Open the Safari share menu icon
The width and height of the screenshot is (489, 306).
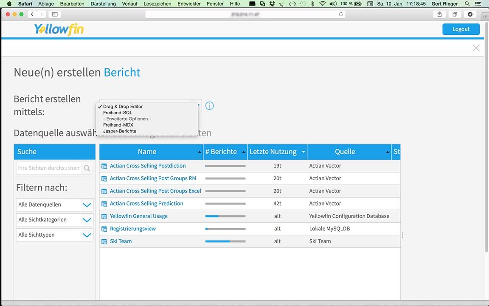(440, 14)
